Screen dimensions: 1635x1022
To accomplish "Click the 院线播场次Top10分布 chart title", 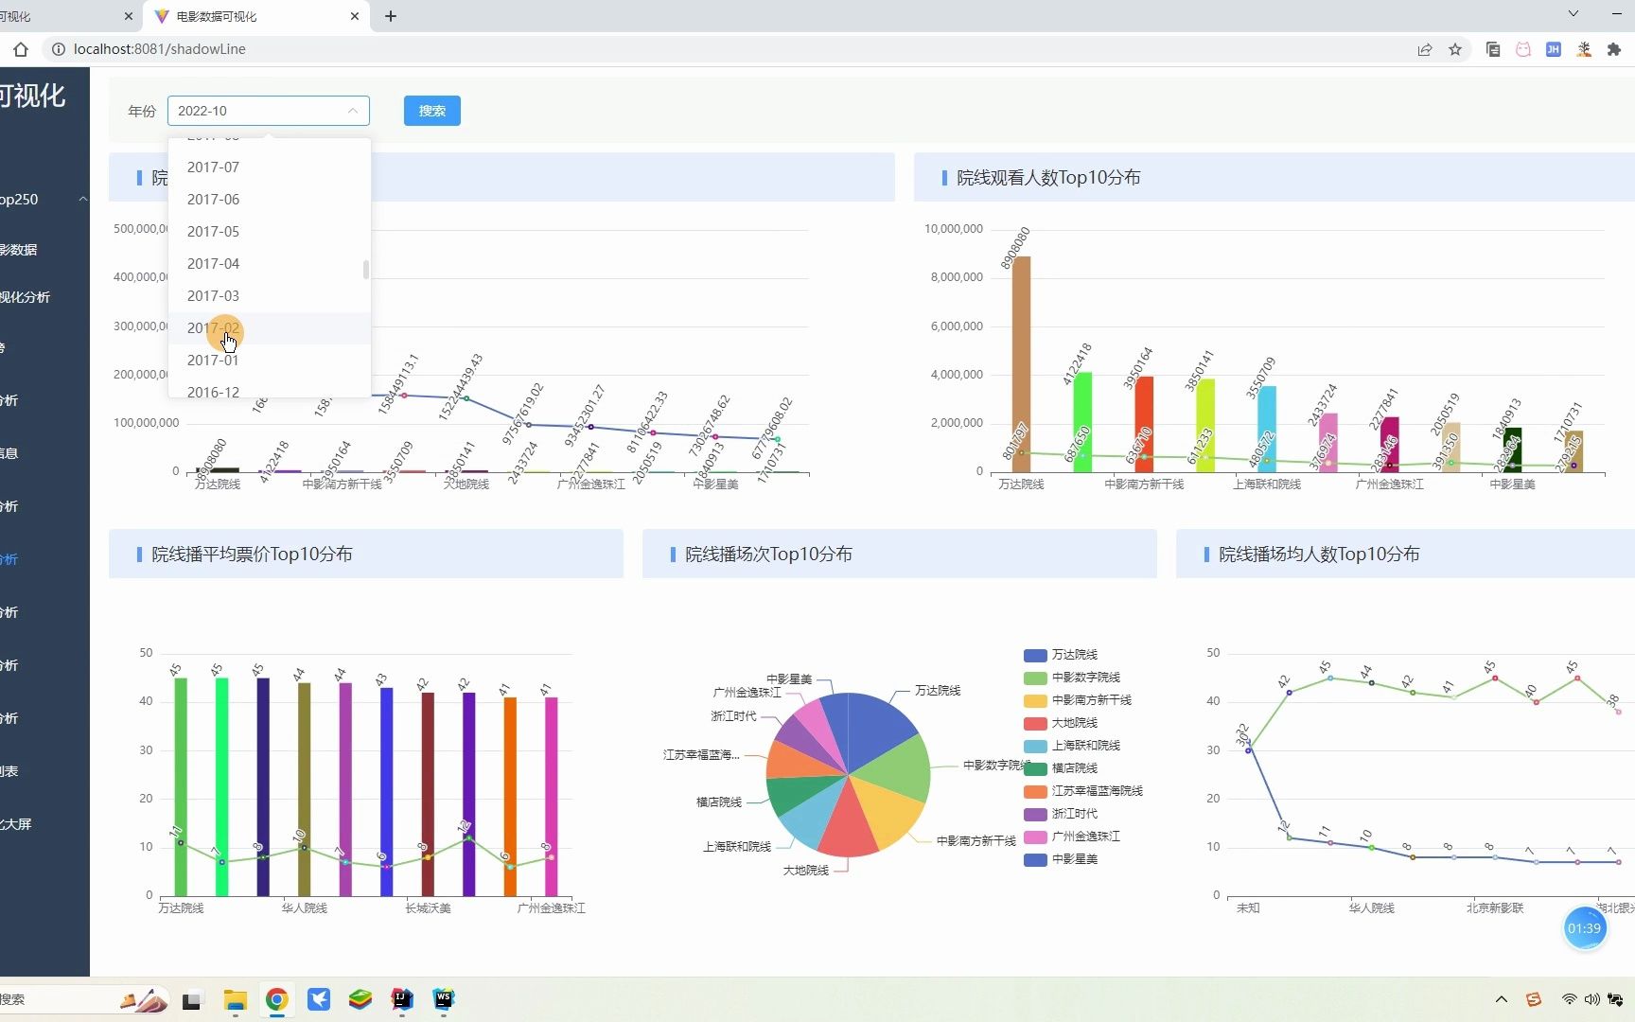I will pos(768,555).
